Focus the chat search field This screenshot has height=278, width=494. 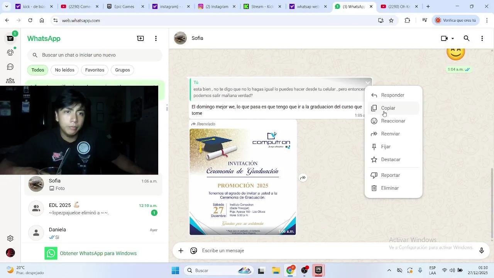[95, 55]
